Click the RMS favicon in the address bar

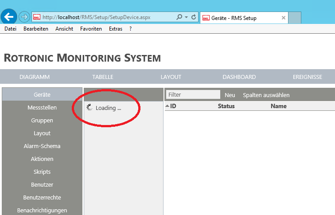coord(37,17)
